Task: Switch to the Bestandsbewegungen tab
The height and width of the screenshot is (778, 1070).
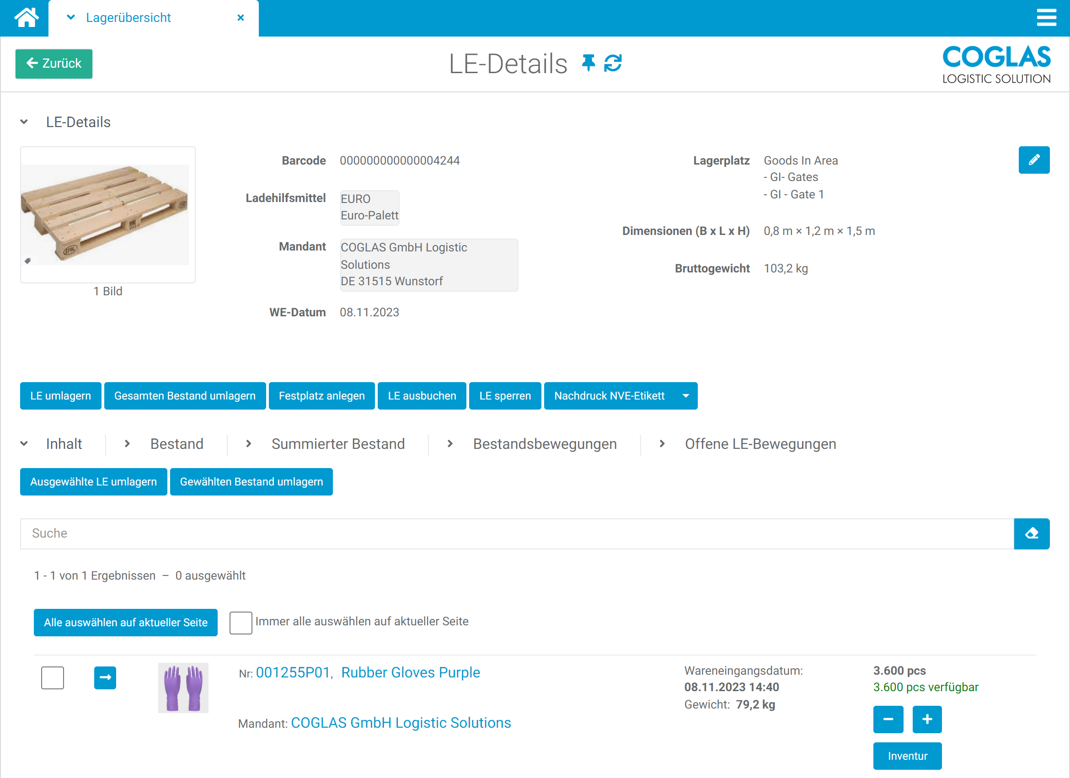Action: point(545,444)
